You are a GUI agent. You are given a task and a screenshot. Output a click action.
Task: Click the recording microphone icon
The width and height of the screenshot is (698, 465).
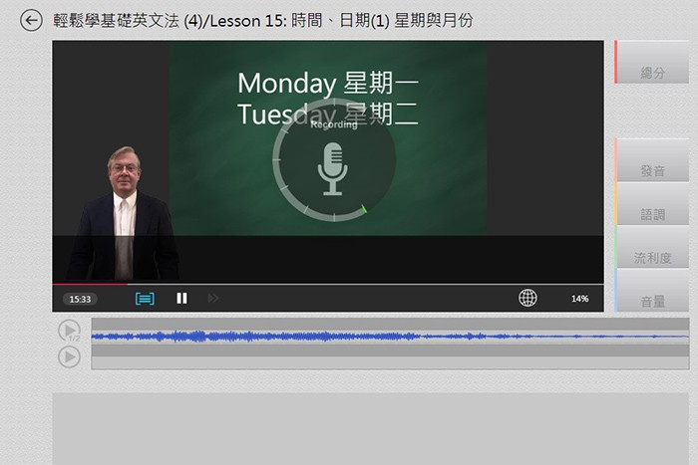pyautogui.click(x=332, y=168)
